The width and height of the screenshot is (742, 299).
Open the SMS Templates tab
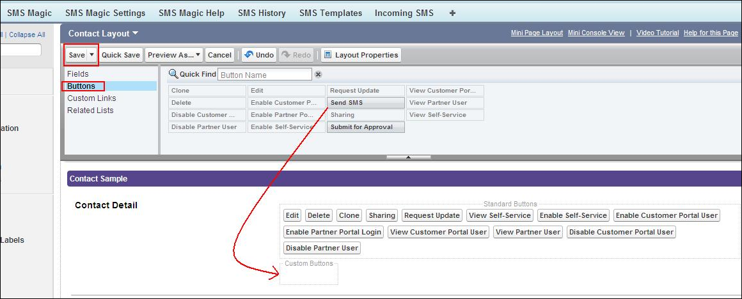[x=331, y=13]
